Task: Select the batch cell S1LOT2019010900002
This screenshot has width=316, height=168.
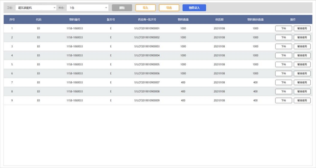Action: click(147, 38)
